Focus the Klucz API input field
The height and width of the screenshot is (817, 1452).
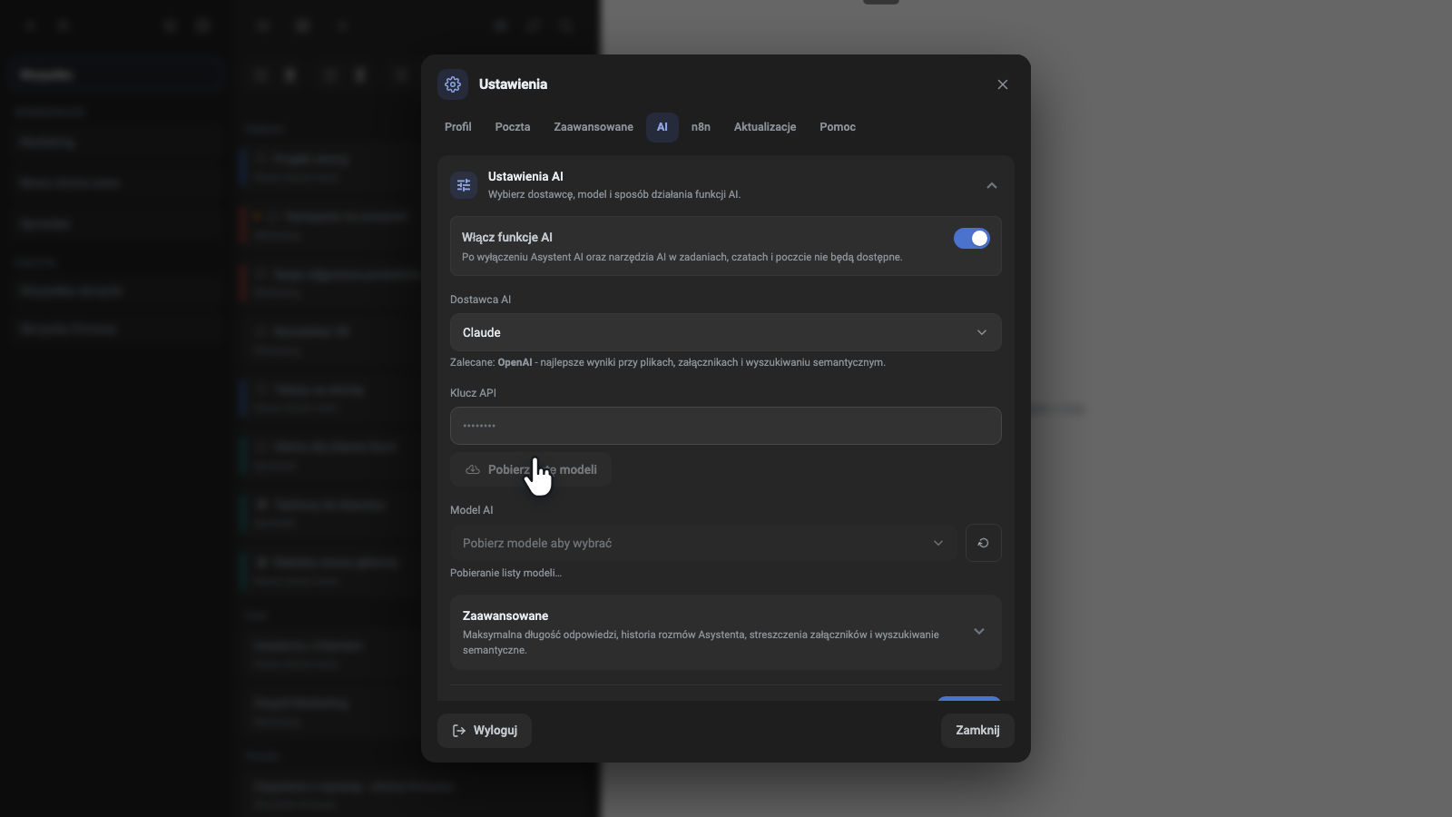pos(726,426)
